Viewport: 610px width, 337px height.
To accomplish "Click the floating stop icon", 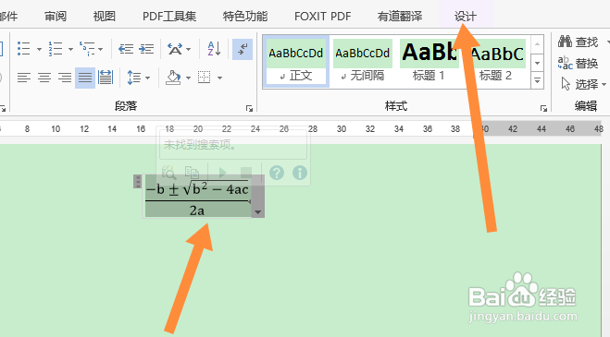I will coord(246,173).
